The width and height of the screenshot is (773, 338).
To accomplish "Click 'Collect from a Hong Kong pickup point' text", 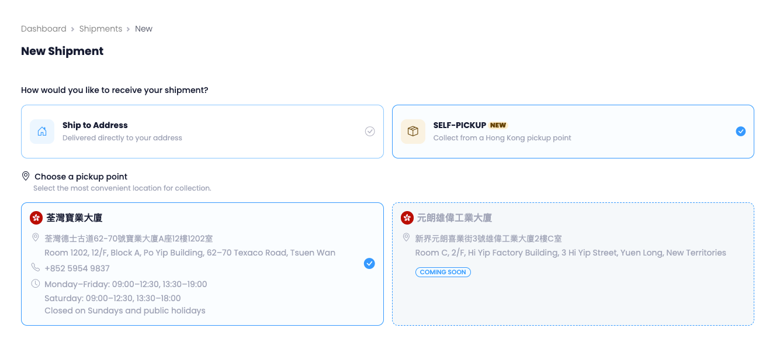I will [x=502, y=138].
